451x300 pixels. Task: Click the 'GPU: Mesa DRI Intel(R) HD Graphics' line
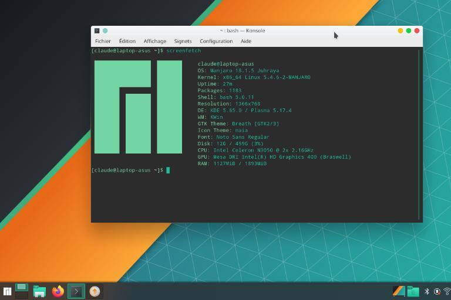[274, 157]
